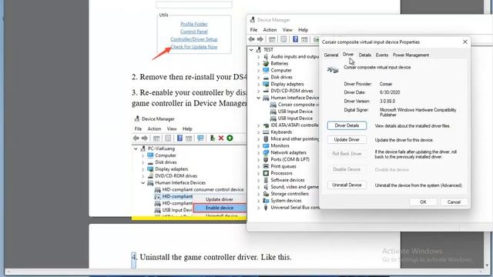This screenshot has width=493, height=277.
Task: Switch to the Power Management tab
Action: 411,55
